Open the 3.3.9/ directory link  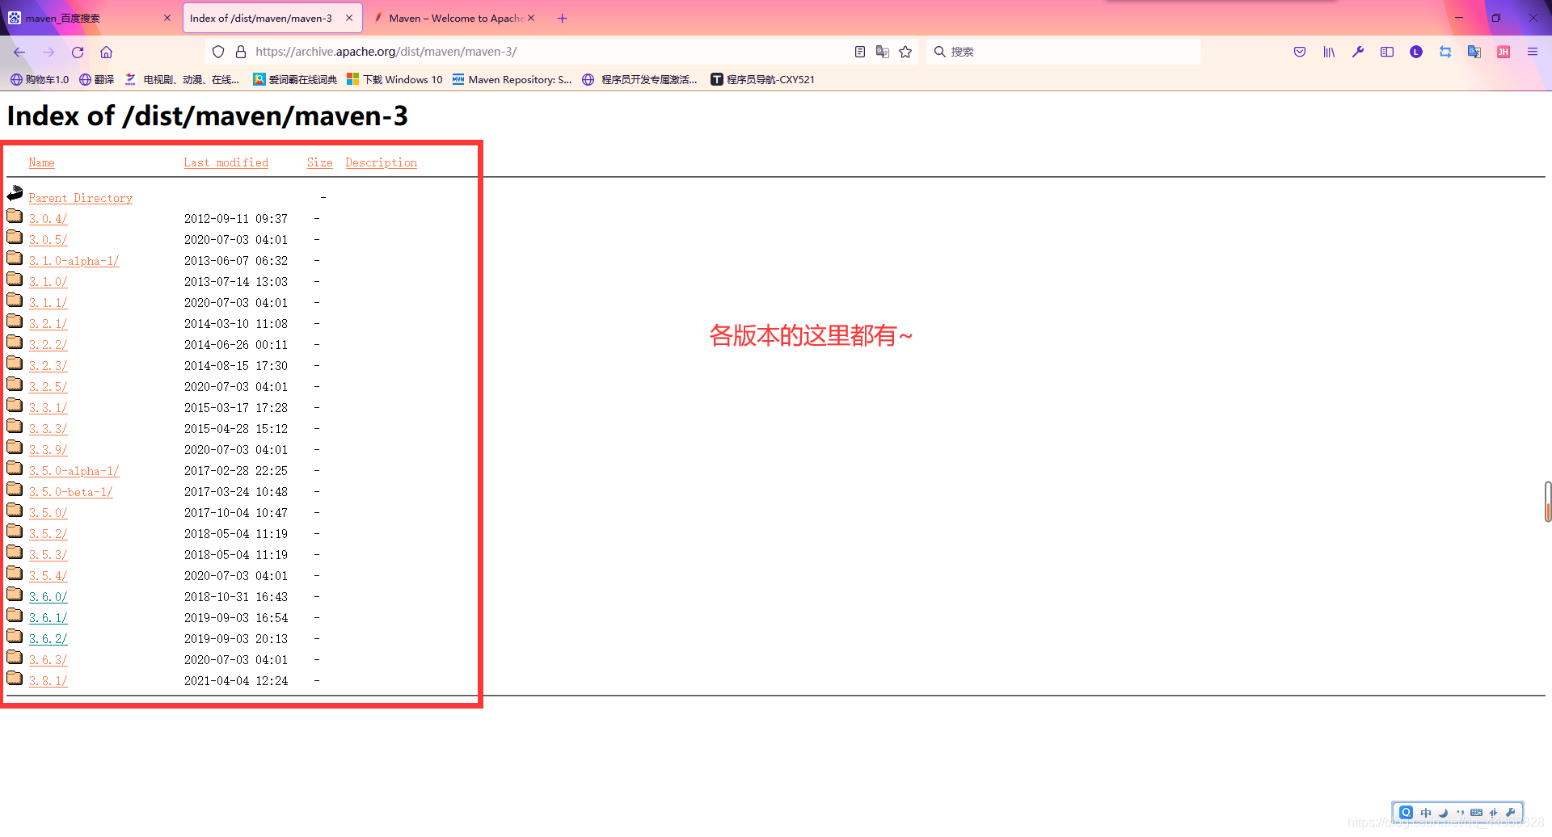coord(48,450)
